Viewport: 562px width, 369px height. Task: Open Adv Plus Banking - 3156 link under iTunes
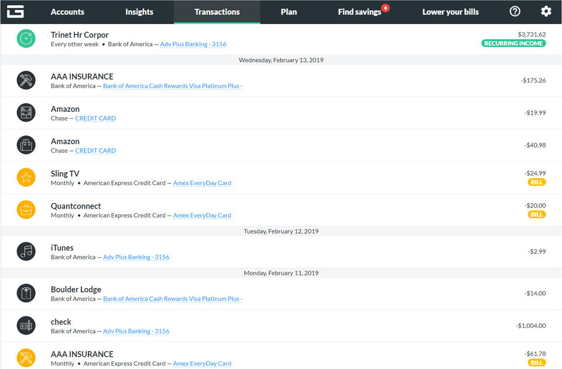point(136,257)
